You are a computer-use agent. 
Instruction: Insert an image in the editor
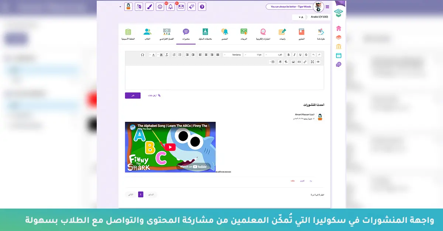point(293,62)
